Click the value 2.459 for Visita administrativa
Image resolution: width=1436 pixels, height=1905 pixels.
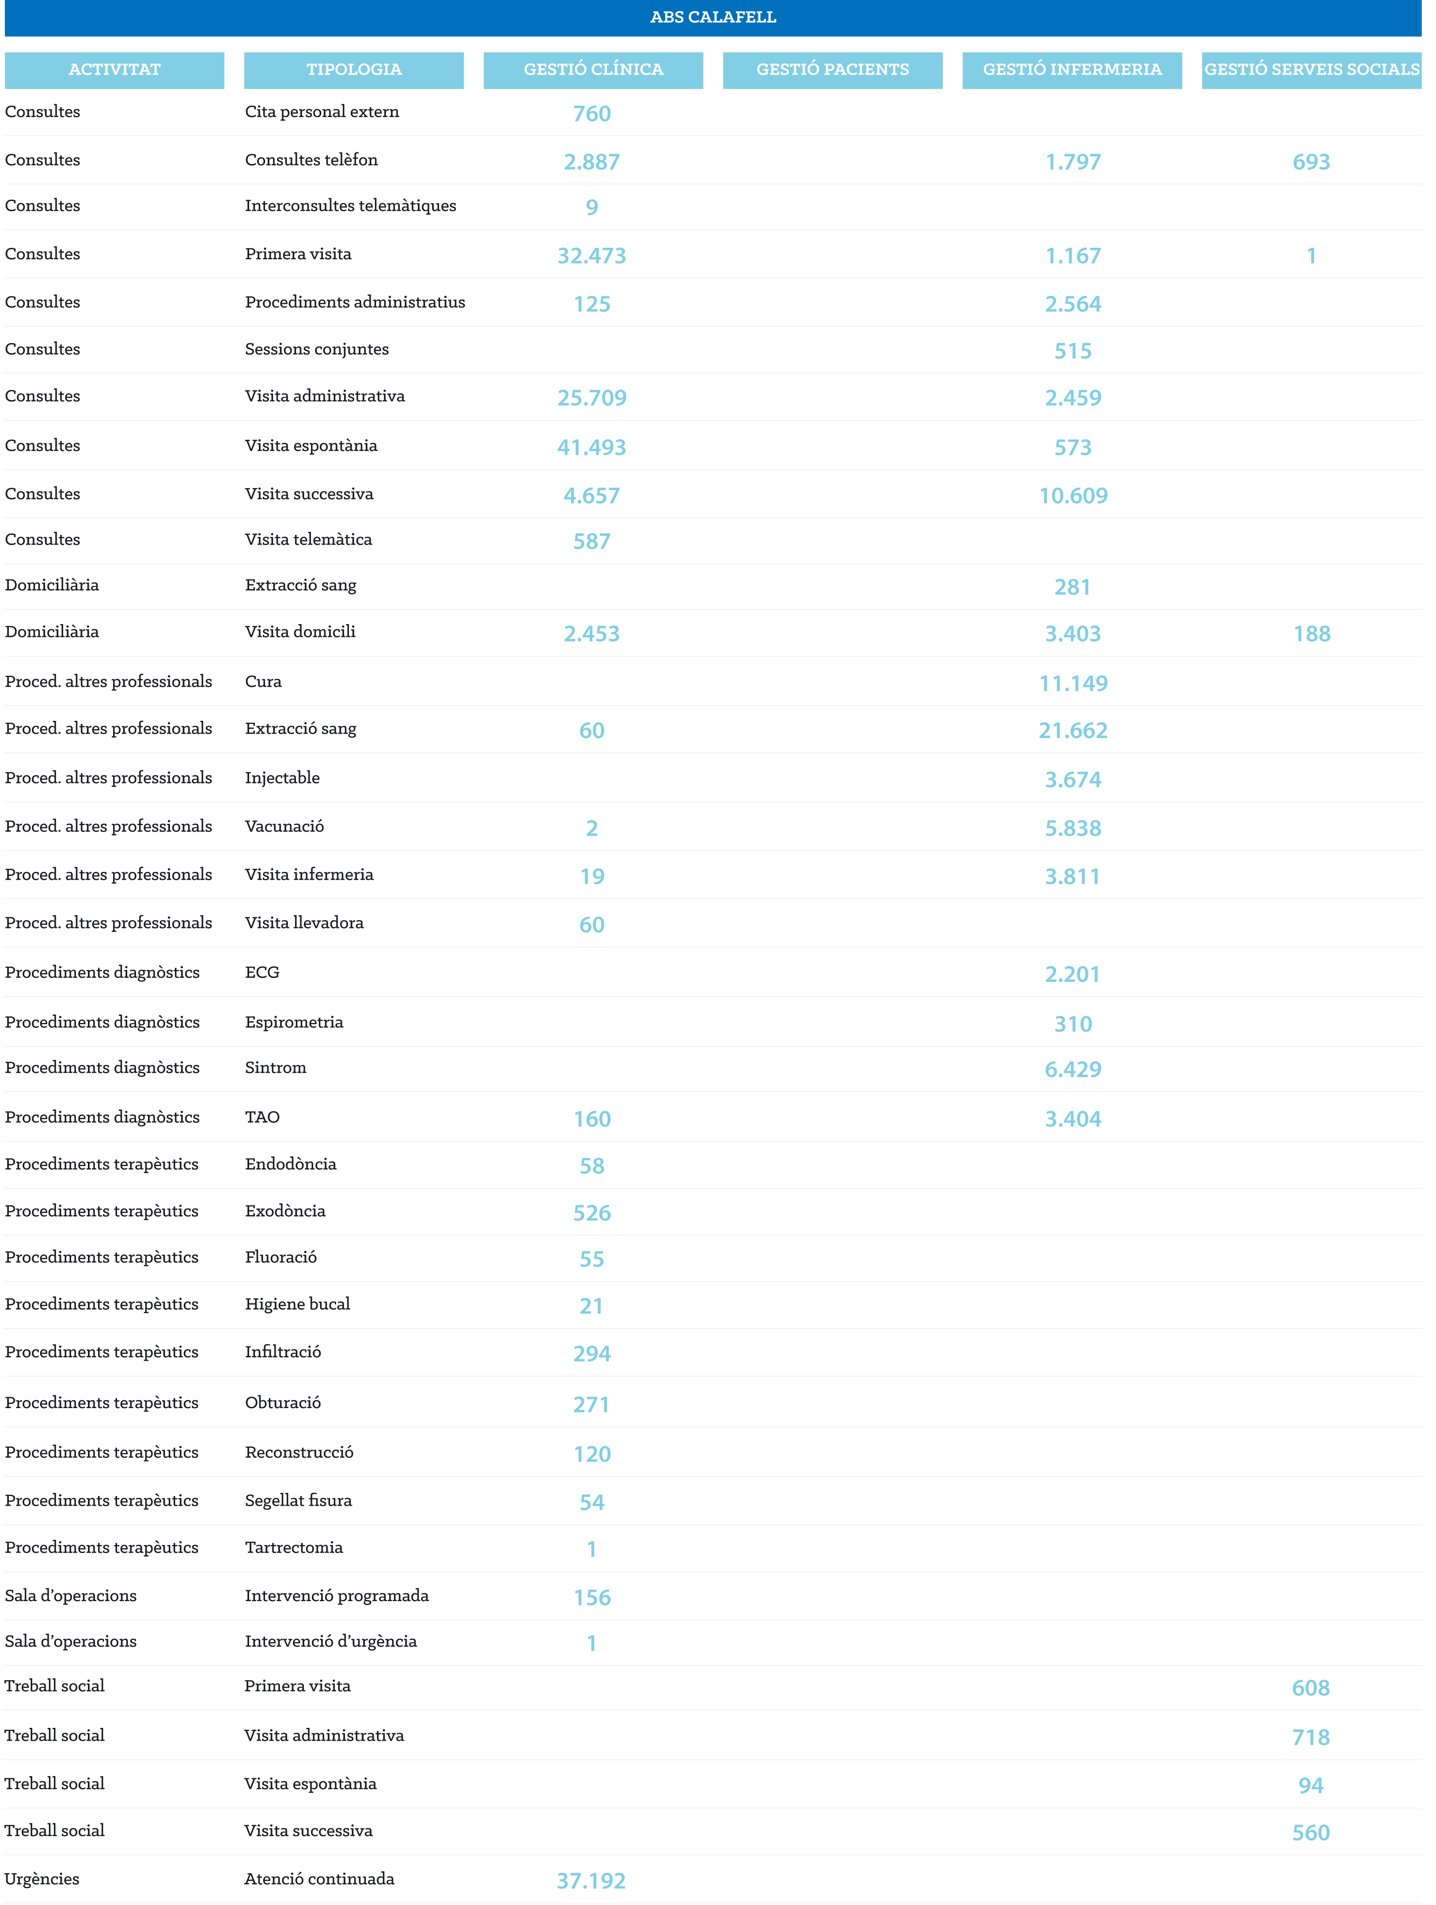(x=1073, y=398)
